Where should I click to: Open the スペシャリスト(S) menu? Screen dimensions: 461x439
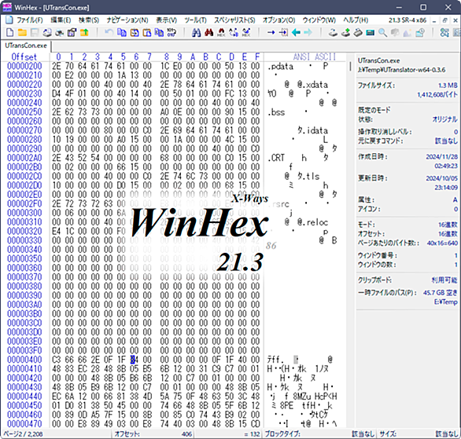234,20
